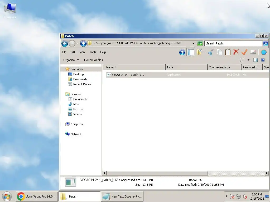Click the Up button beside the address bar
Screen dimensions: 270x202
83,43
